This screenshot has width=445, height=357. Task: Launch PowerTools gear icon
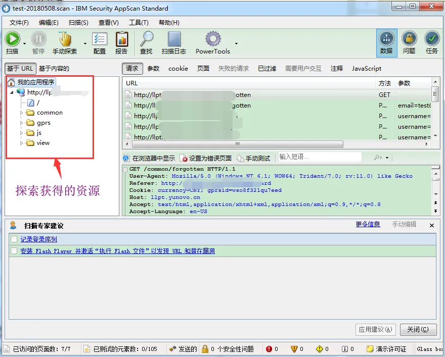coord(213,39)
